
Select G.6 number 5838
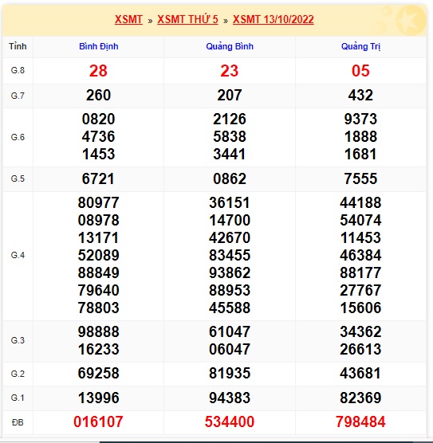point(230,136)
